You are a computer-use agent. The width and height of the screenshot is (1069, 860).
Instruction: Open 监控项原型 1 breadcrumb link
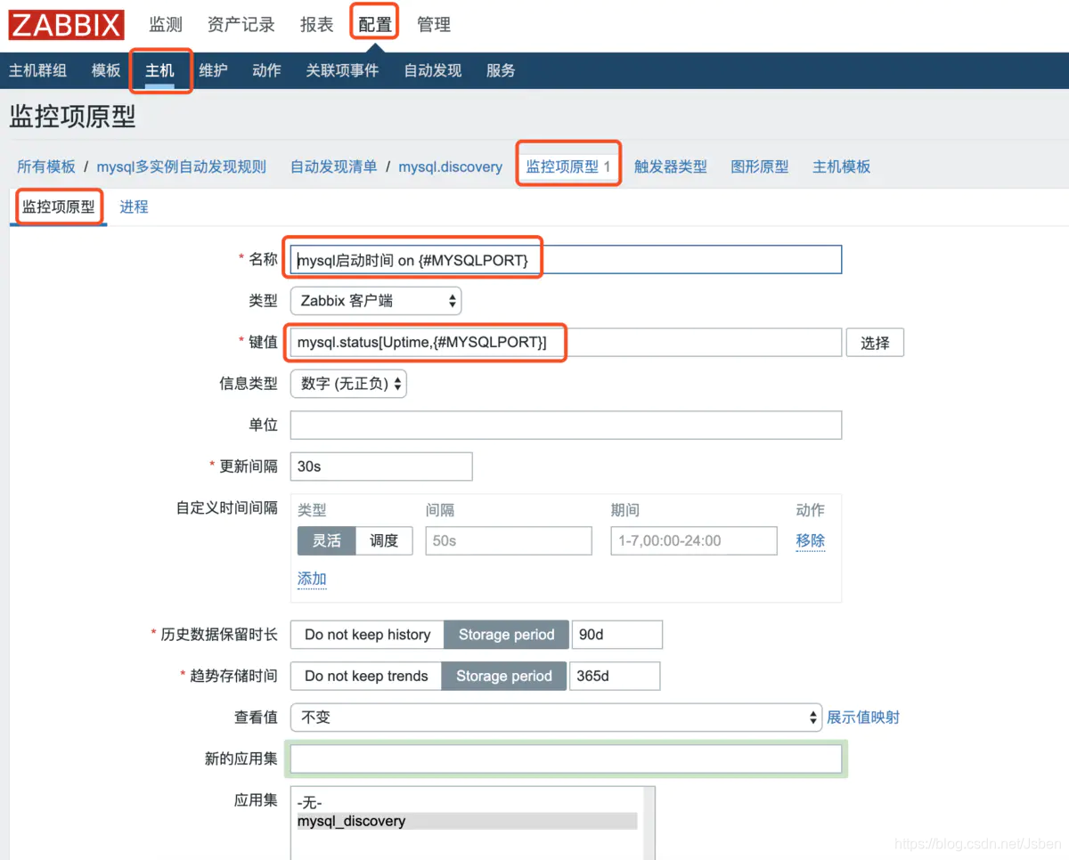pyautogui.click(x=568, y=166)
